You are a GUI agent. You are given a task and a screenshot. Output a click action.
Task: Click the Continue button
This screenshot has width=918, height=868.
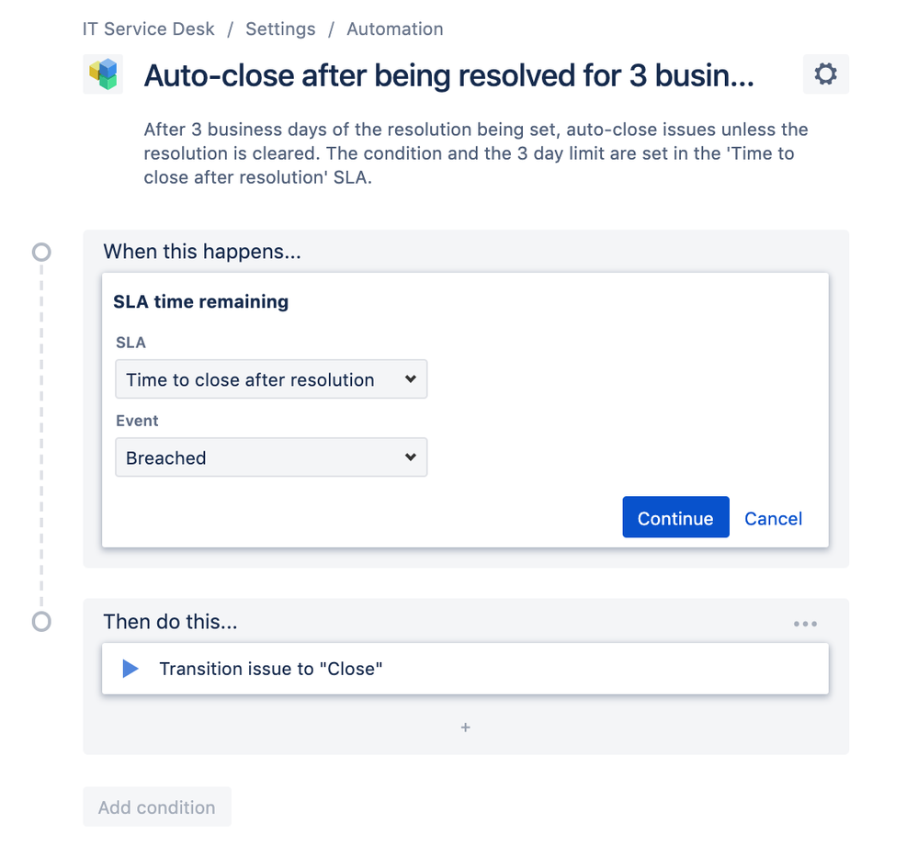675,517
